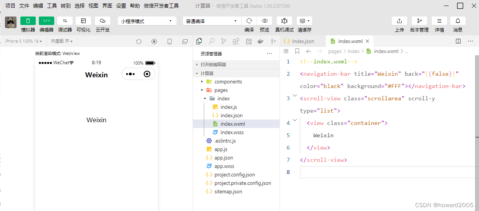This screenshot has width=479, height=211.
Task: Toggle the editor panel button
Action: click(x=47, y=21)
